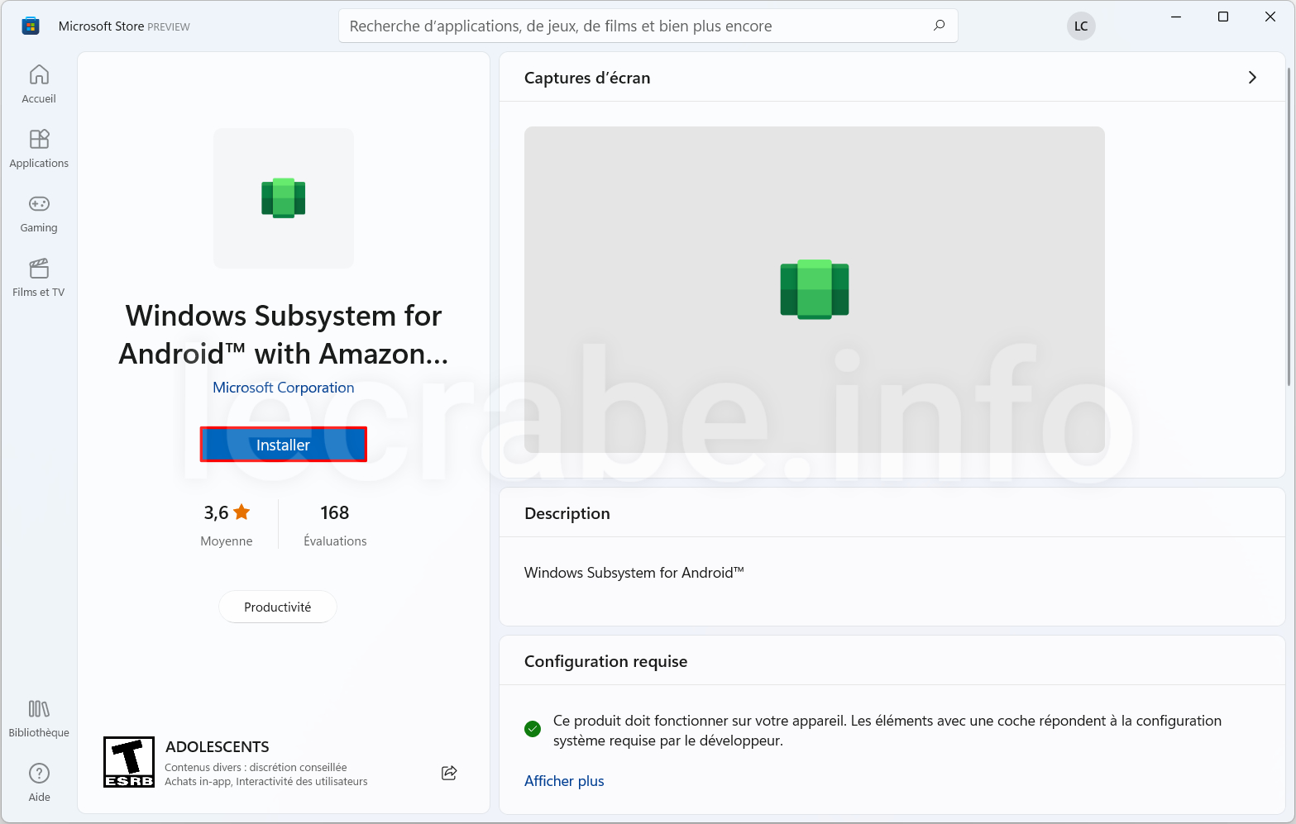
Task: Open the Microsoft Corporation publisher link
Action: 284,388
